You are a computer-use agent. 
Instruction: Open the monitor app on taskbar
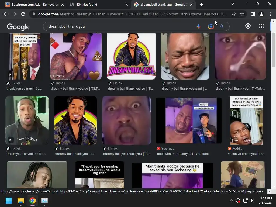44,201
